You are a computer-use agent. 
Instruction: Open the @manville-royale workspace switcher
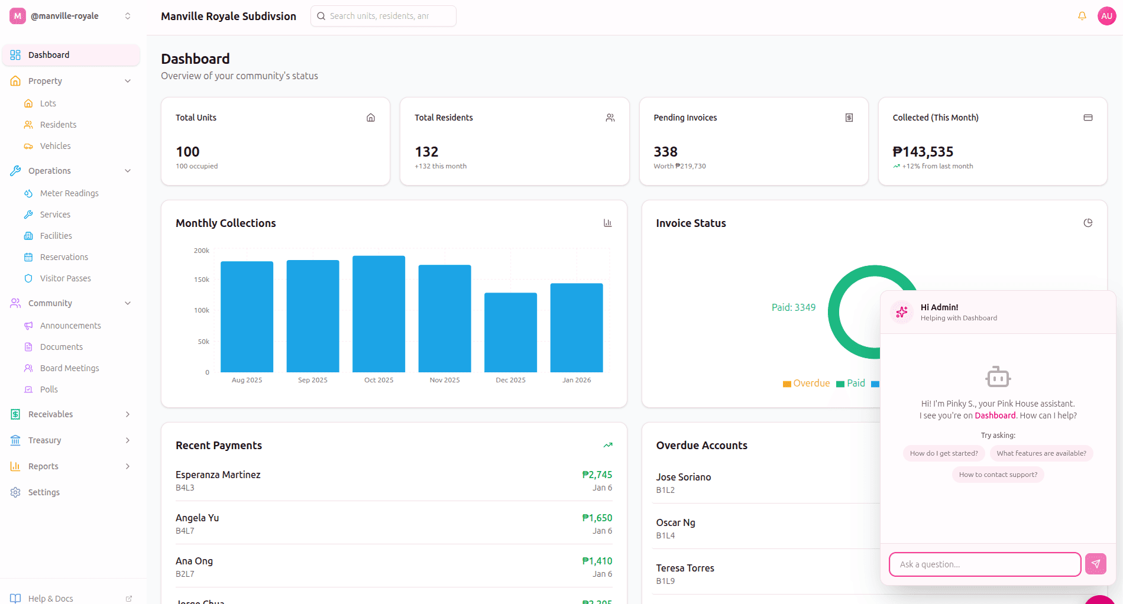pos(71,16)
